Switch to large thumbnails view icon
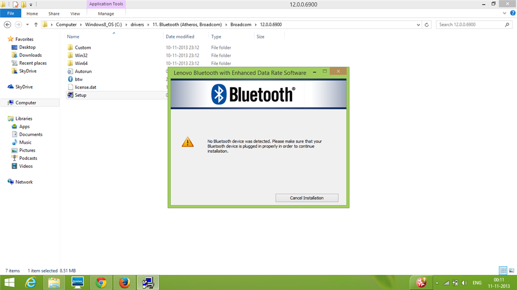517x290 pixels. 511,270
